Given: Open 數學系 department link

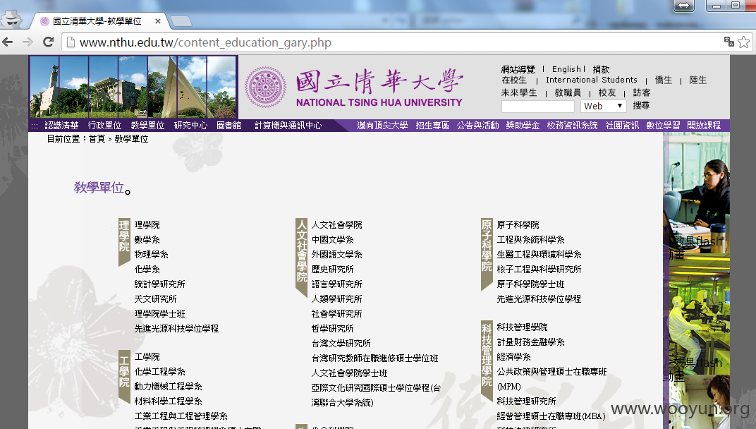Looking at the screenshot, I should click(147, 240).
